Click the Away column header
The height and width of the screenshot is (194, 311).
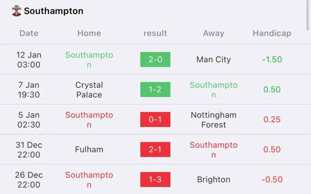click(x=214, y=33)
